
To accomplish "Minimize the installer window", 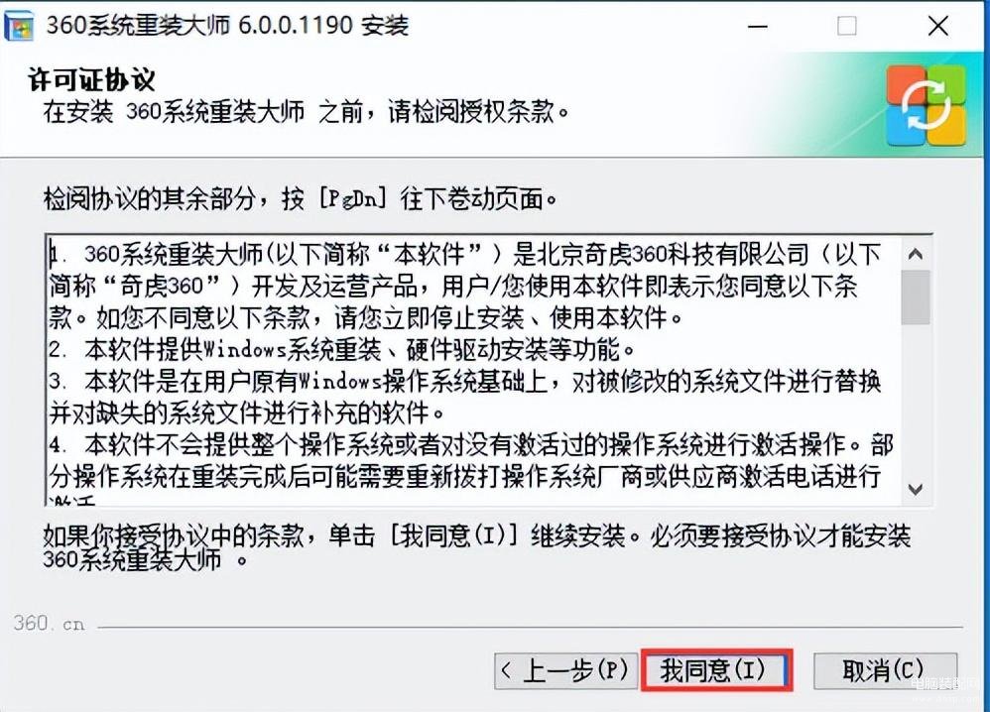I will tap(758, 27).
